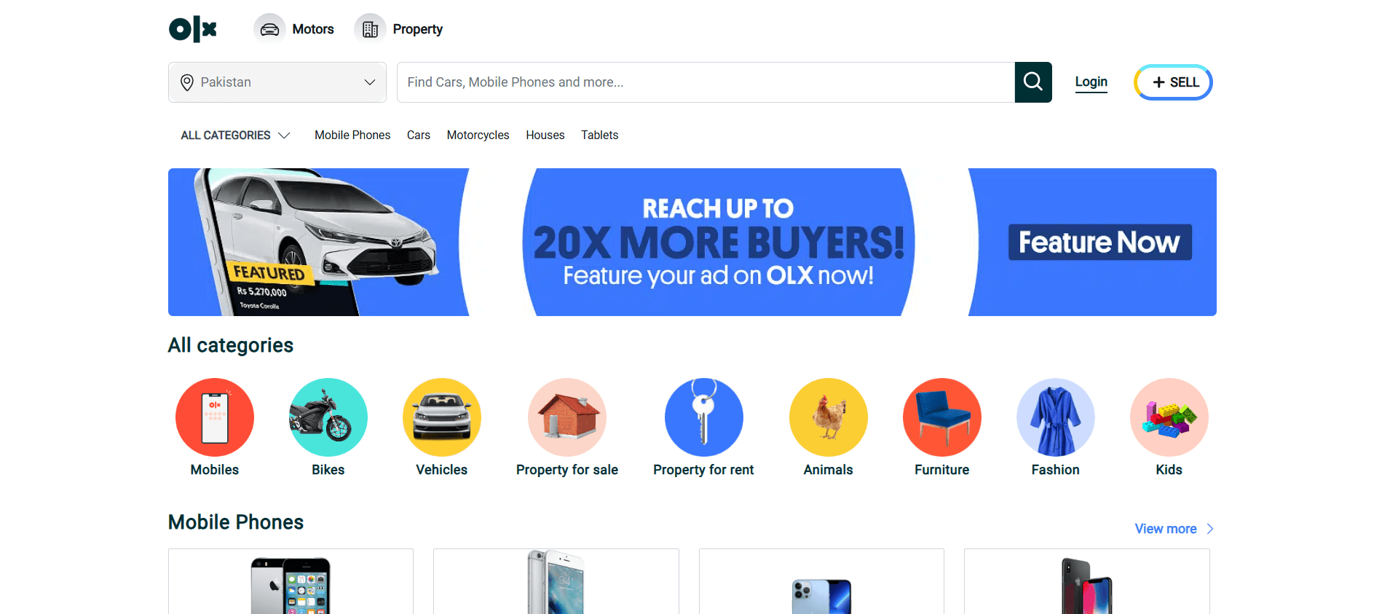Click the Login link

(x=1091, y=82)
